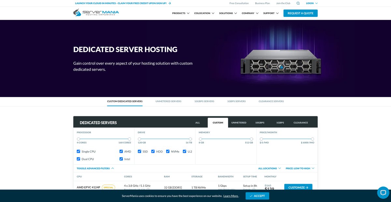Click the Dedicated Server Hosting heading

point(125,50)
